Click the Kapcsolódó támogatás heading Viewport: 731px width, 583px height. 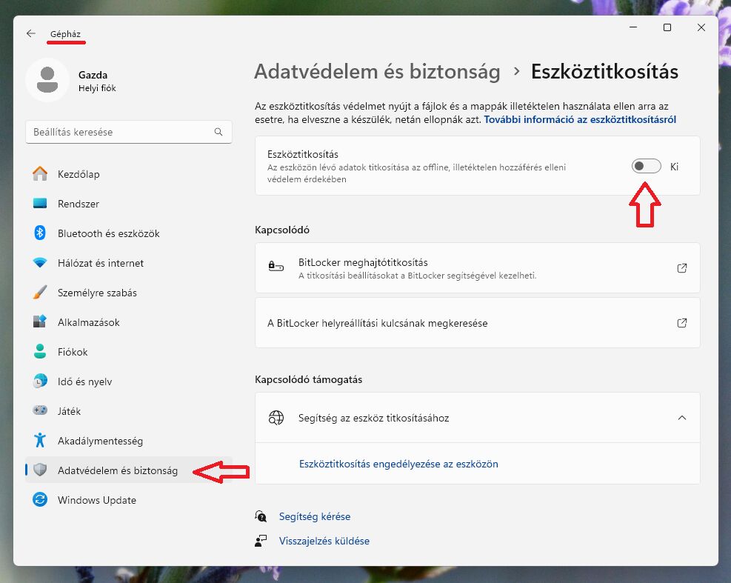coord(309,379)
